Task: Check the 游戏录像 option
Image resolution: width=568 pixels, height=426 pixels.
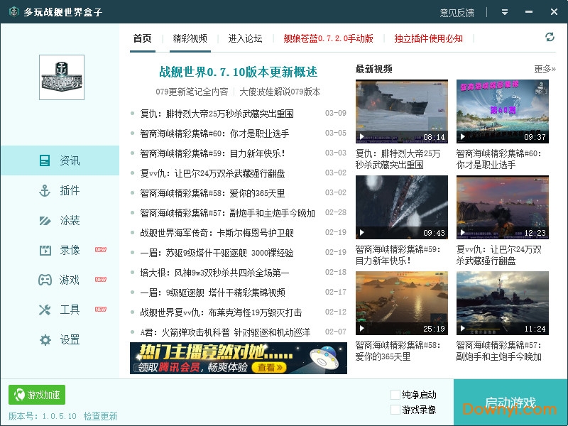Action: point(395,409)
